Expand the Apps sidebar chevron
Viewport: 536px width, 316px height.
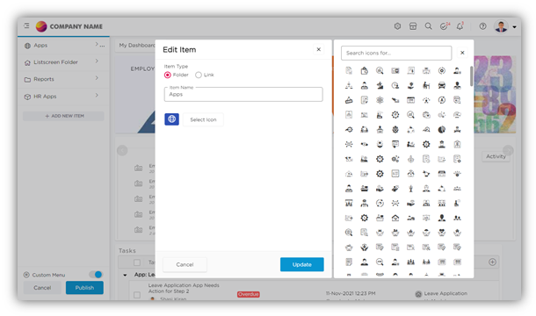tap(97, 44)
